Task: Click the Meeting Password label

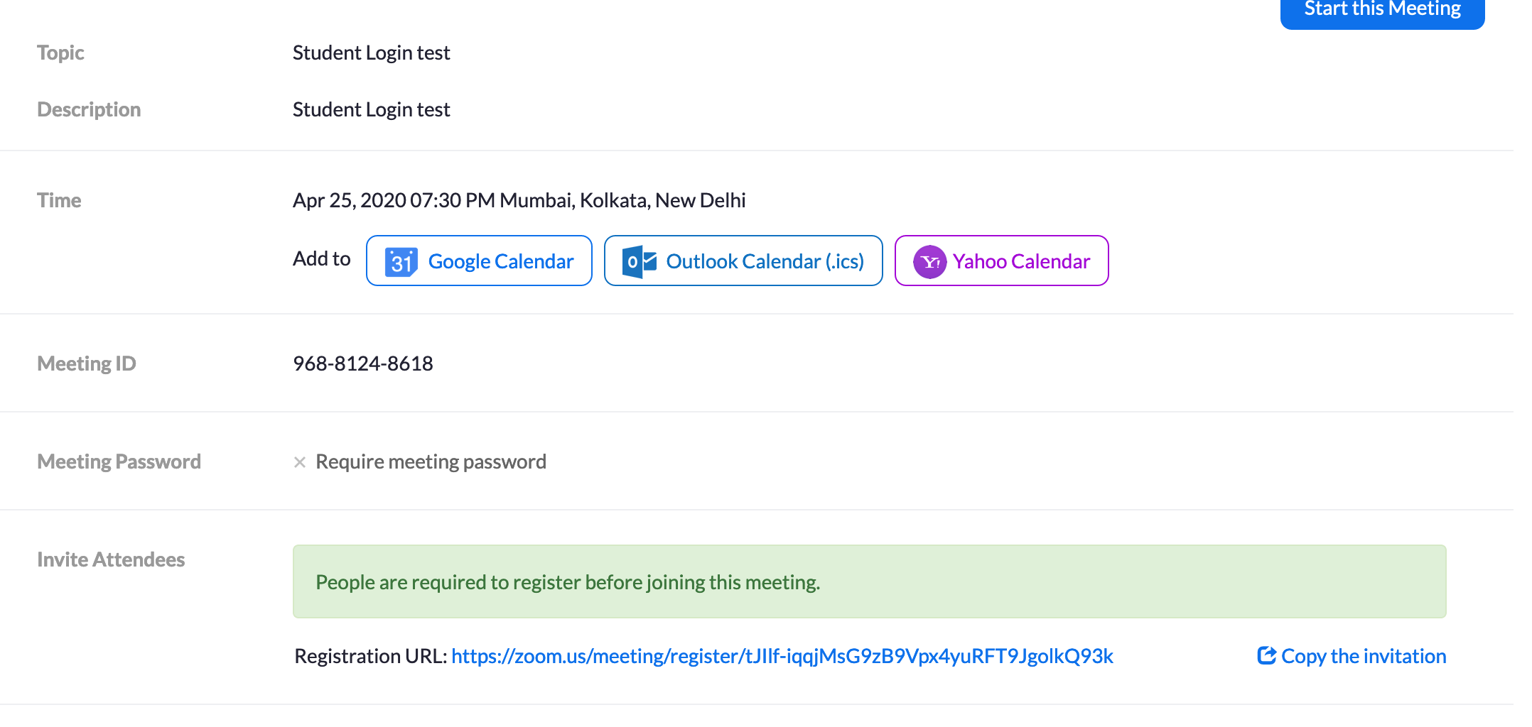Action: [119, 461]
